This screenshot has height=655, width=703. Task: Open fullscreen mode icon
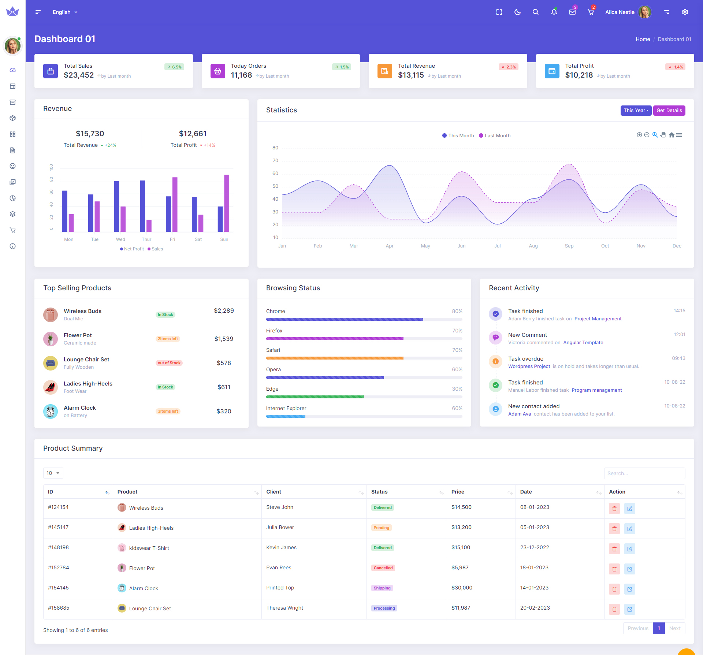[499, 12]
